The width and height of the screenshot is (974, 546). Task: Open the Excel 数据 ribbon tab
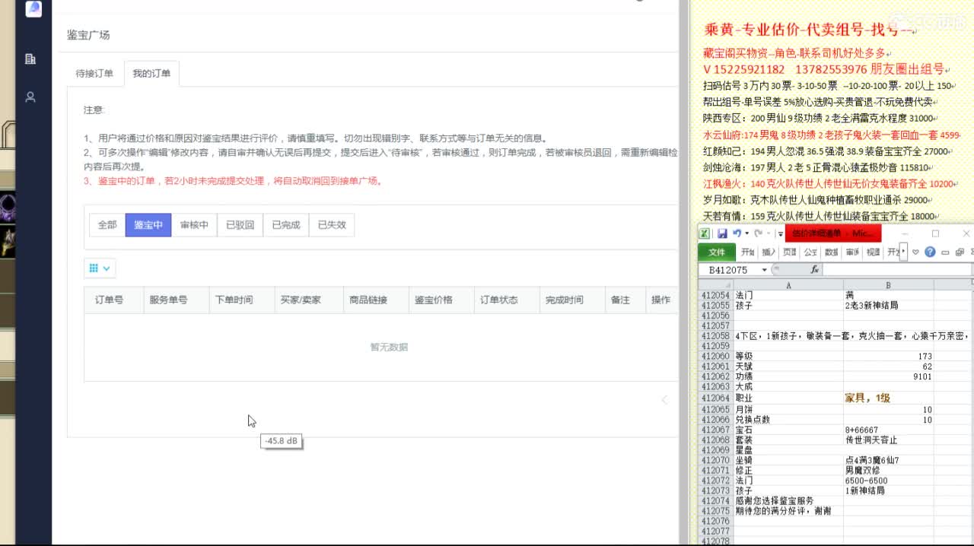tap(832, 252)
